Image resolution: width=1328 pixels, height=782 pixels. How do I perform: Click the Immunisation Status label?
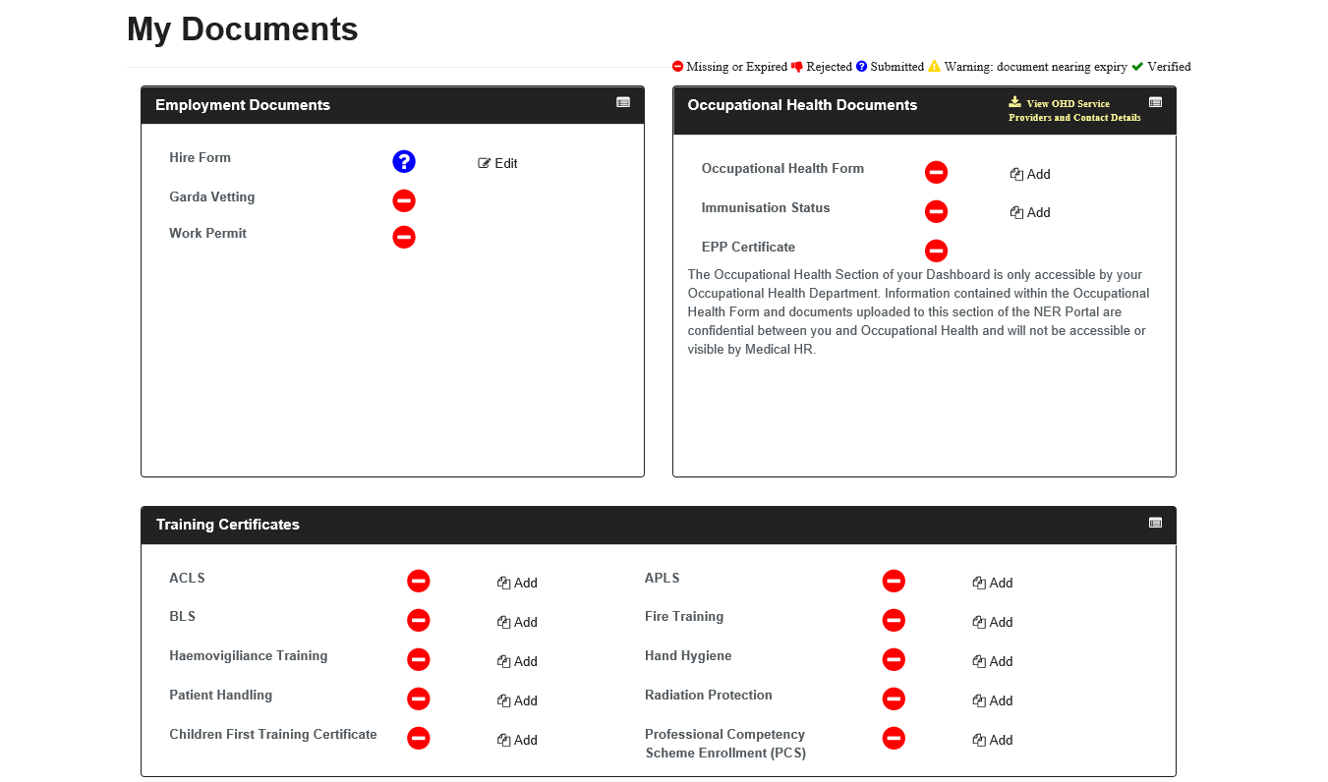point(766,208)
